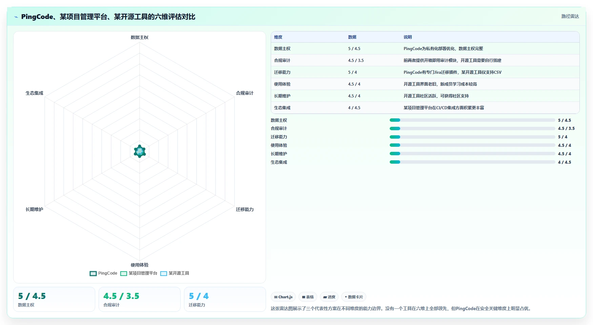
Task: Select the 说明 column header
Action: [408, 37]
